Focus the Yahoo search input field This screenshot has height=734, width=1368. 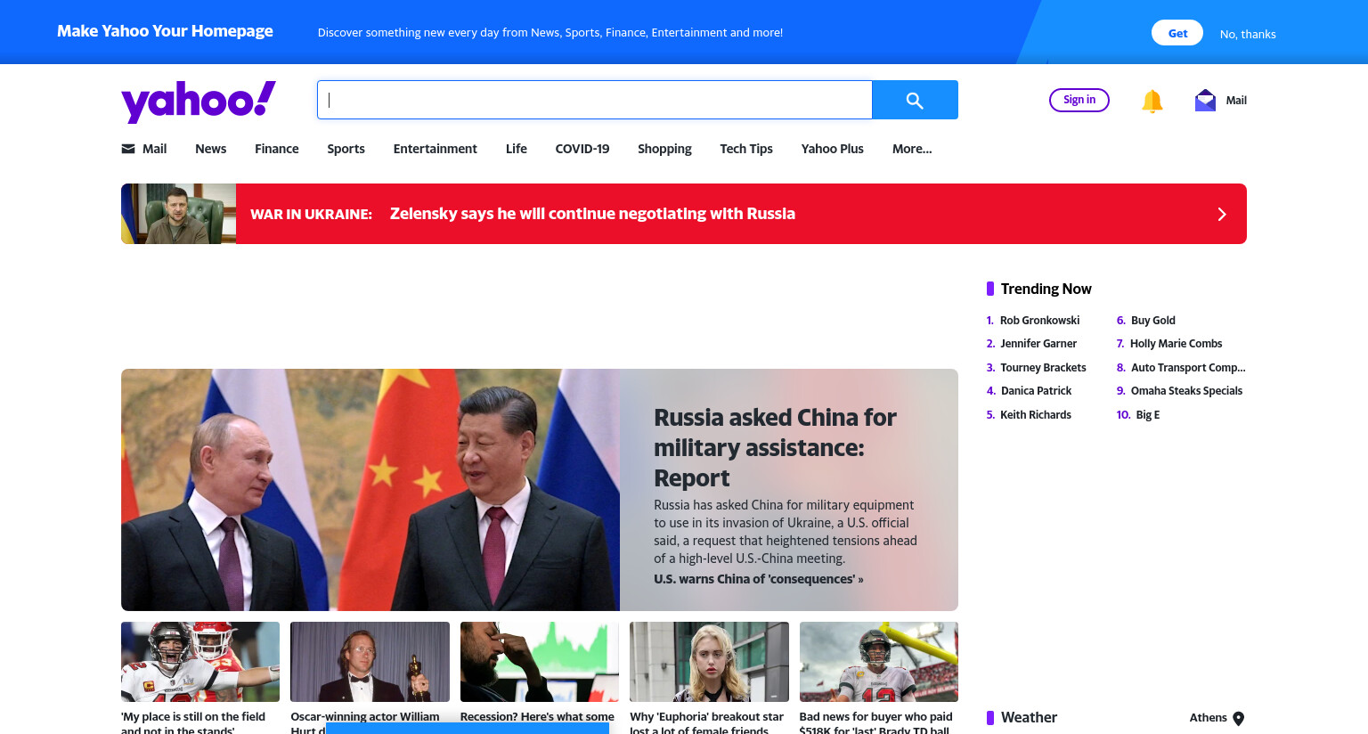[594, 100]
